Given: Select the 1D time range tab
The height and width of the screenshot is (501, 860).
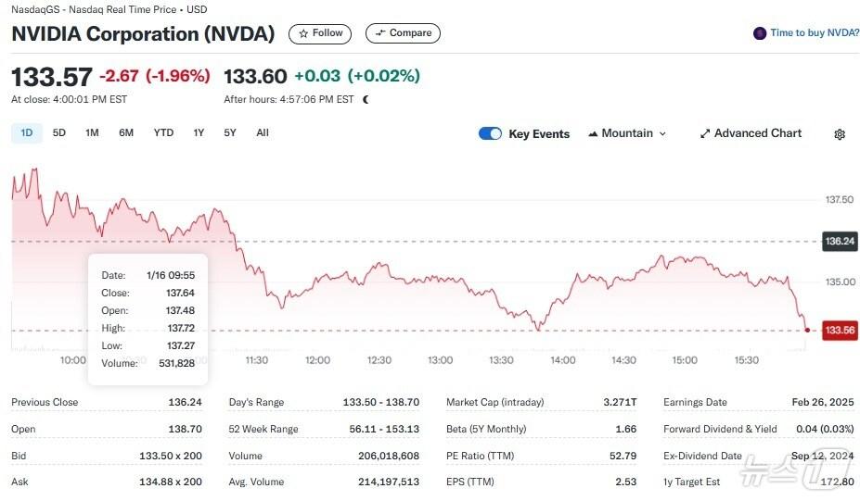Looking at the screenshot, I should [x=27, y=133].
